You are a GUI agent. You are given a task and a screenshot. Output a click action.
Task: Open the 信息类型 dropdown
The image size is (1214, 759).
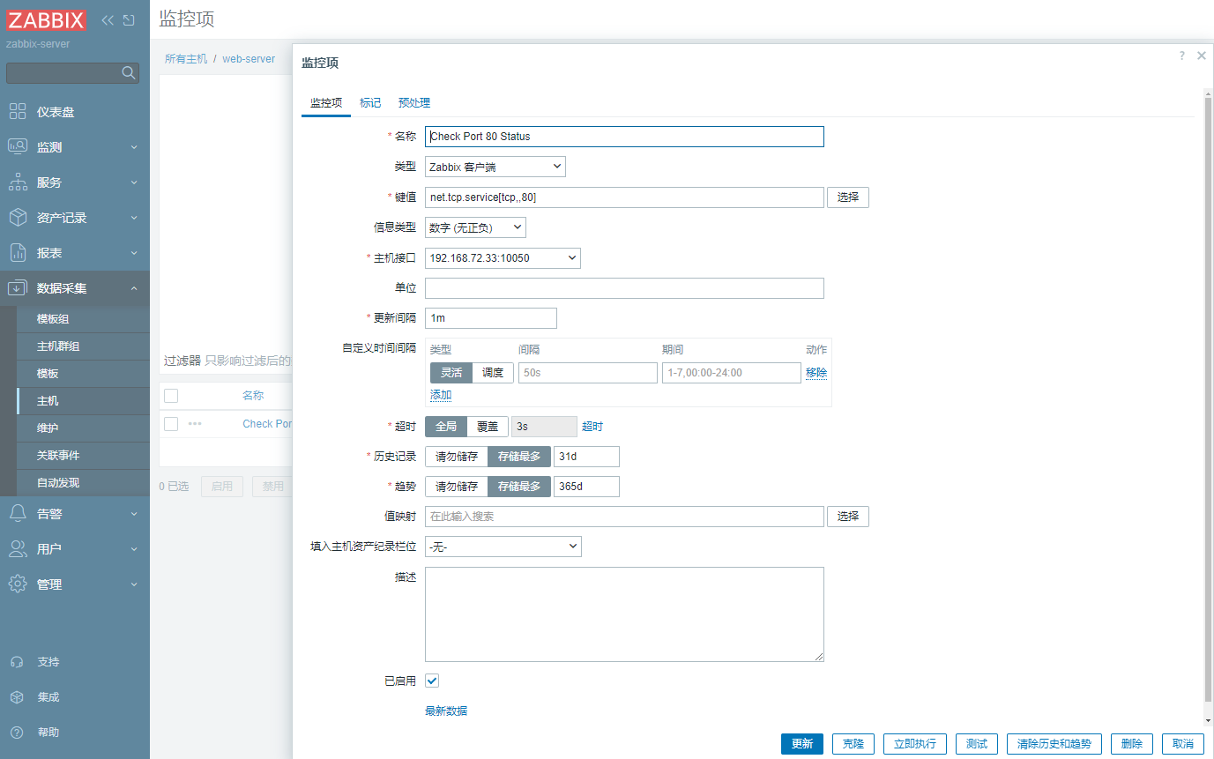[x=475, y=227]
